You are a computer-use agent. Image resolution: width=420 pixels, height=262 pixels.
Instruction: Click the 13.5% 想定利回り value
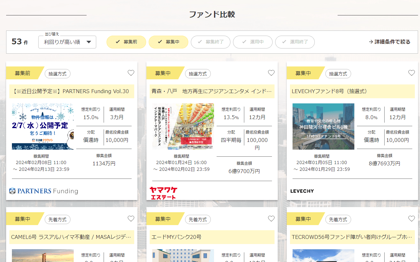[x=231, y=117]
